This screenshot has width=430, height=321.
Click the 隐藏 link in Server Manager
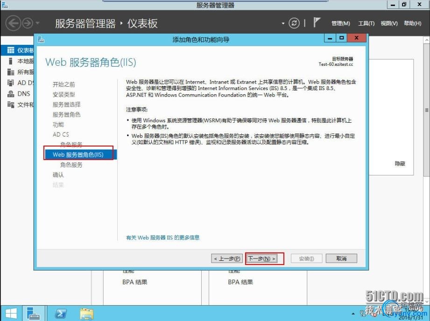click(400, 164)
